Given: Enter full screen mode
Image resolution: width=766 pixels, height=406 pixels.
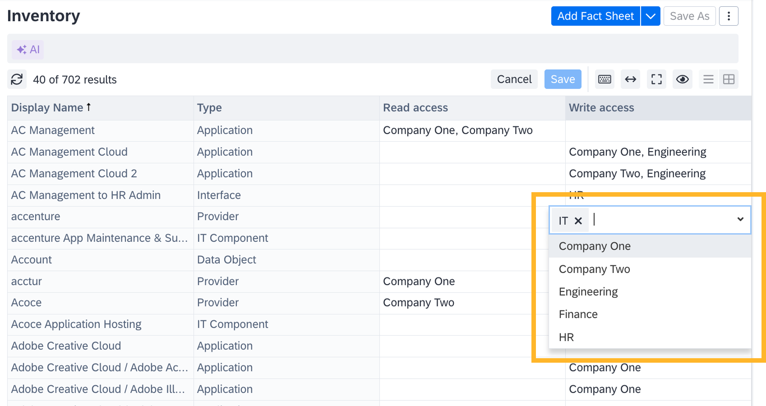Looking at the screenshot, I should 656,79.
